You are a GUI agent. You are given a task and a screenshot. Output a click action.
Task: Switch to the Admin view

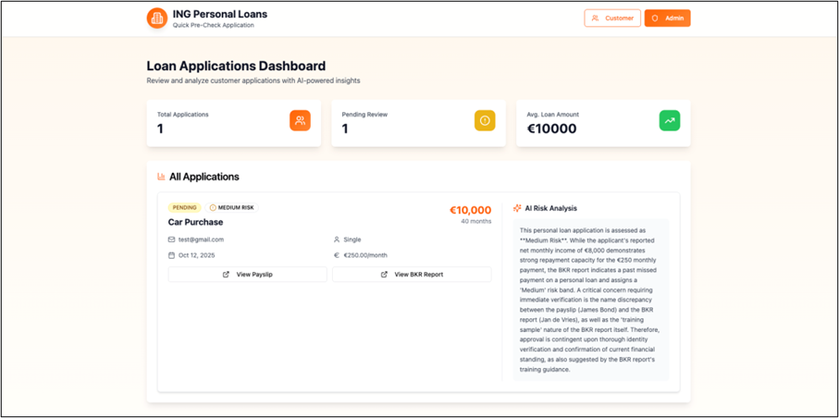tap(667, 18)
